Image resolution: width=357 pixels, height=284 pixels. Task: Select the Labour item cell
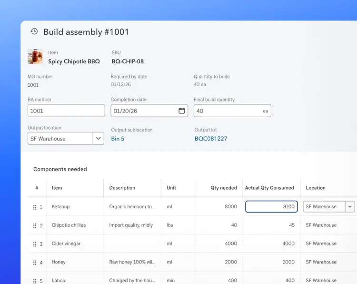pos(59,280)
